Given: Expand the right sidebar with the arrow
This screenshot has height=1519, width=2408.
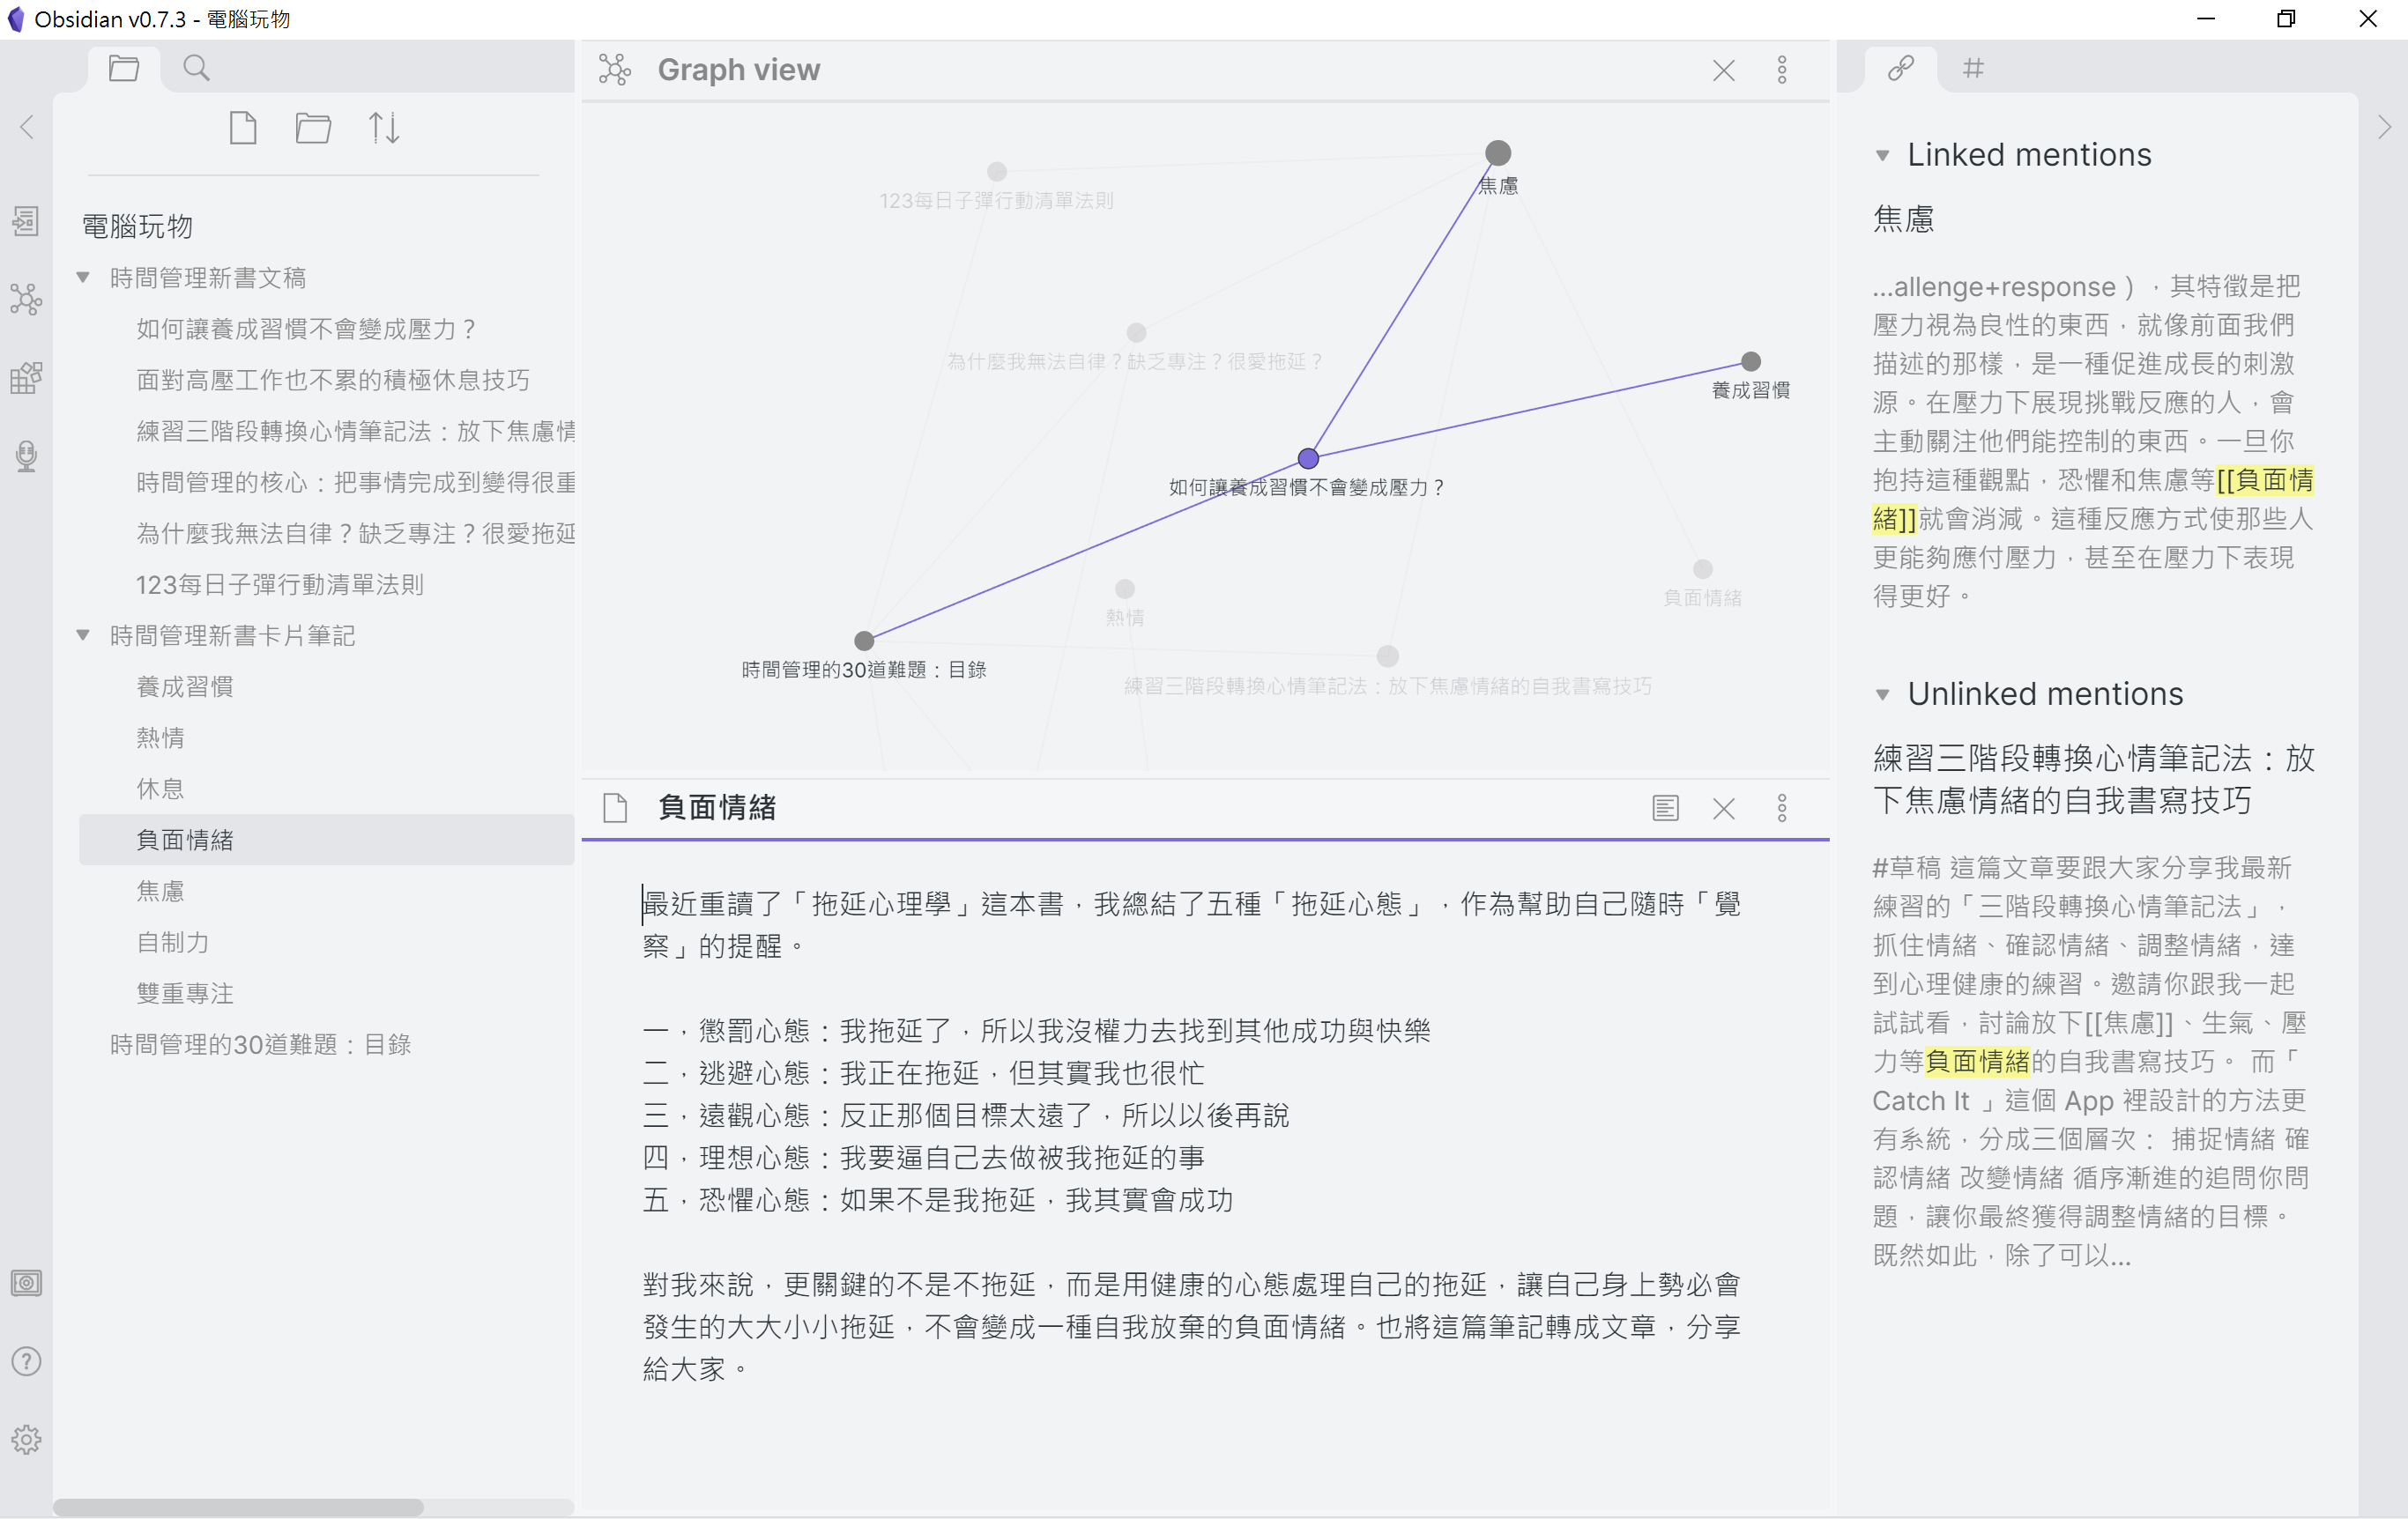Looking at the screenshot, I should tap(2384, 127).
